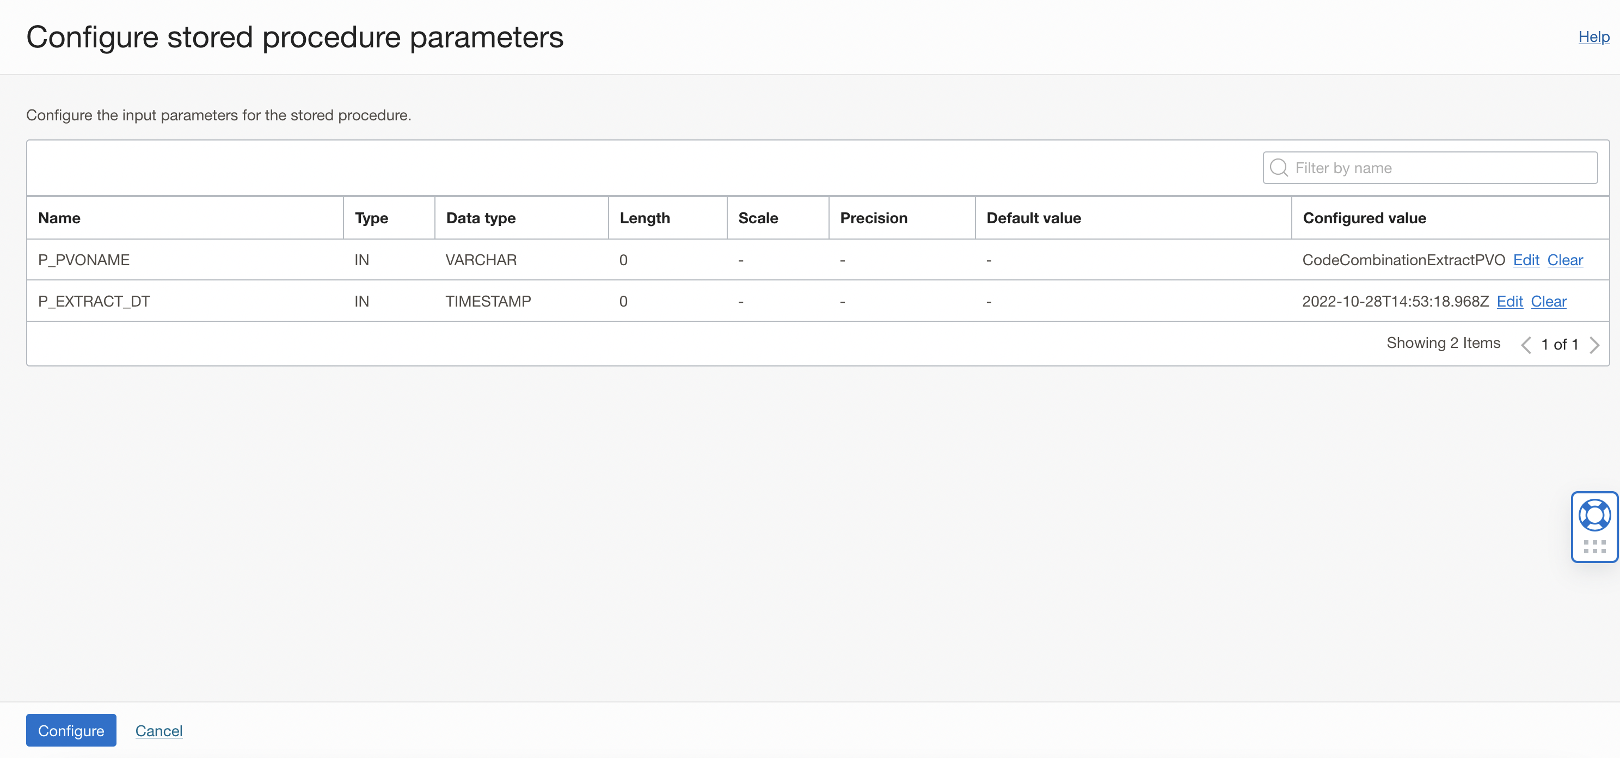Viewport: 1620px width, 758px height.
Task: Click the grid-dots handle on the floating widget
Action: click(1594, 546)
